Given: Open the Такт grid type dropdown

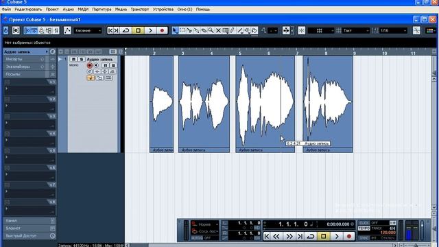Looking at the screenshot, I should tap(356, 30).
